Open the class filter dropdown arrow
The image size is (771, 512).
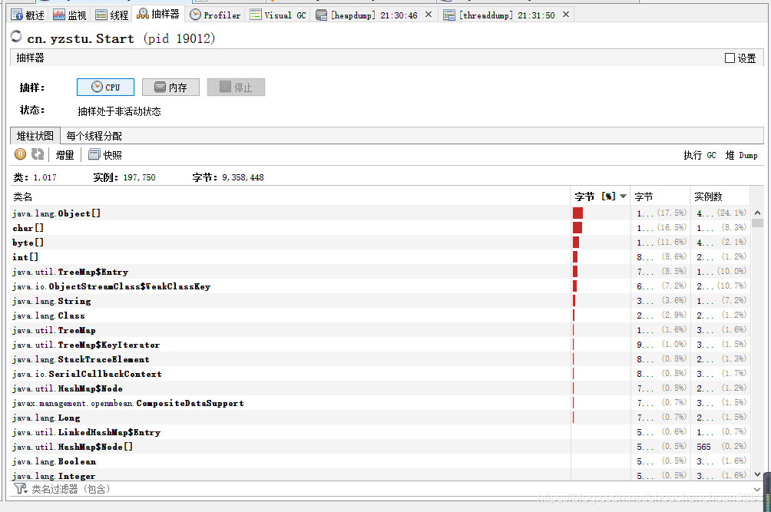click(x=756, y=490)
